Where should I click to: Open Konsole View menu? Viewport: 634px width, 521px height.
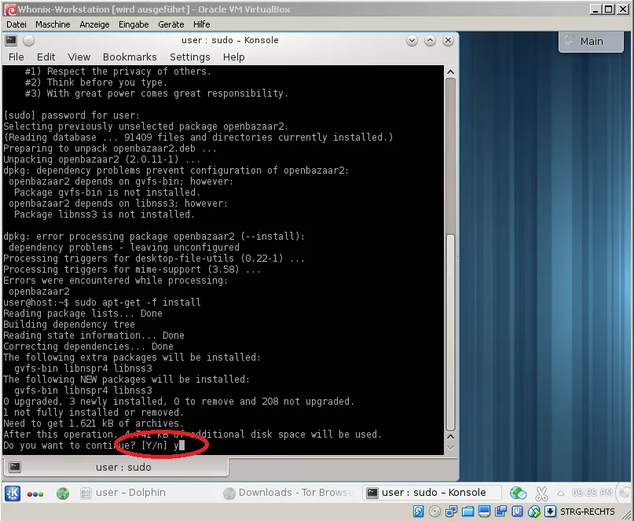click(x=79, y=57)
